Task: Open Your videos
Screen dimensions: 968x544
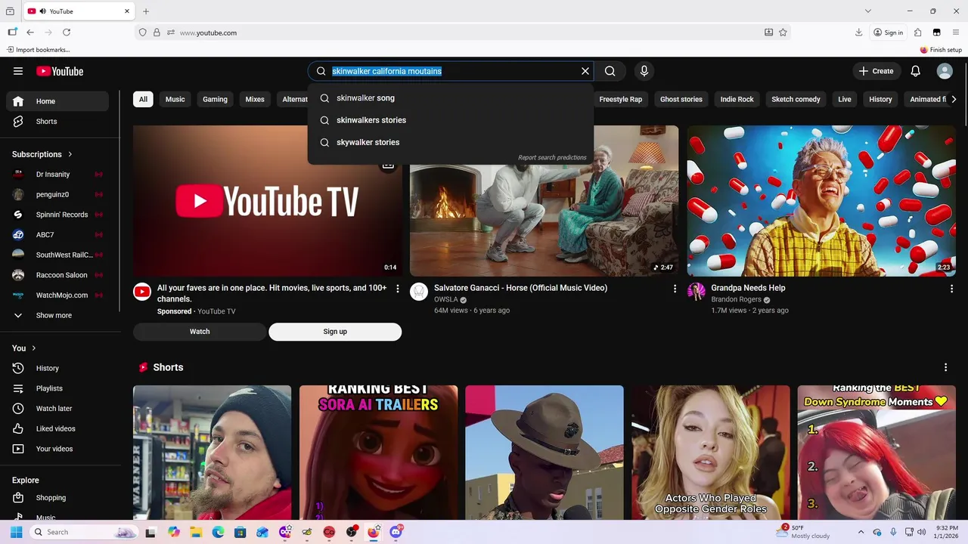Action: coord(57,449)
